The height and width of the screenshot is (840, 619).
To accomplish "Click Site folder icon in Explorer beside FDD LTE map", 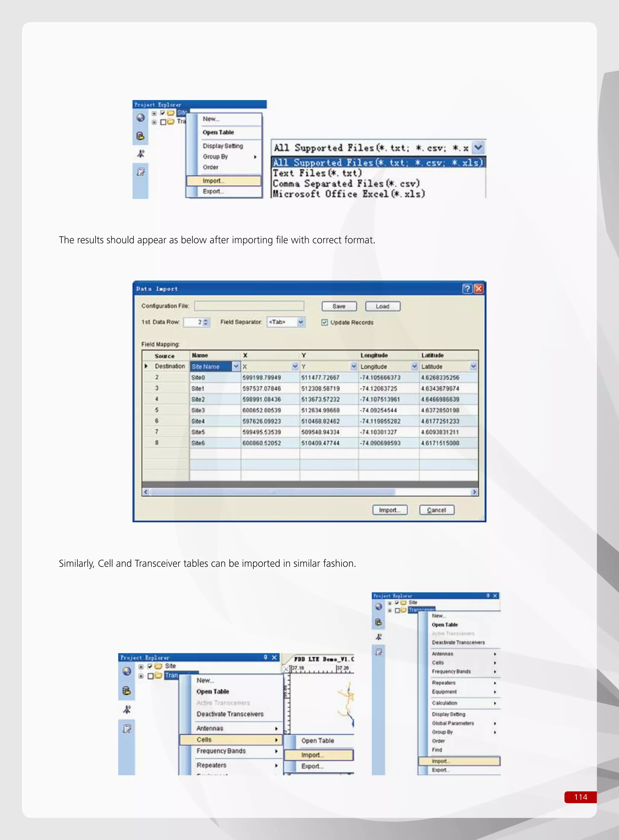I will click(158, 666).
